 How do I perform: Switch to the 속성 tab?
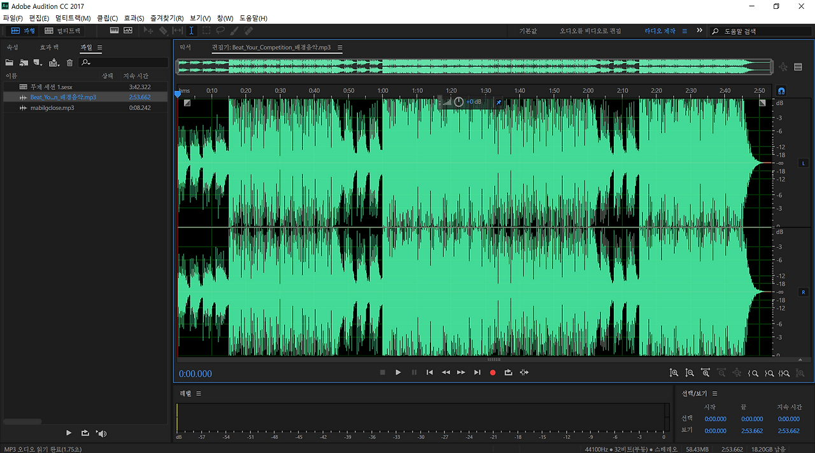point(12,47)
